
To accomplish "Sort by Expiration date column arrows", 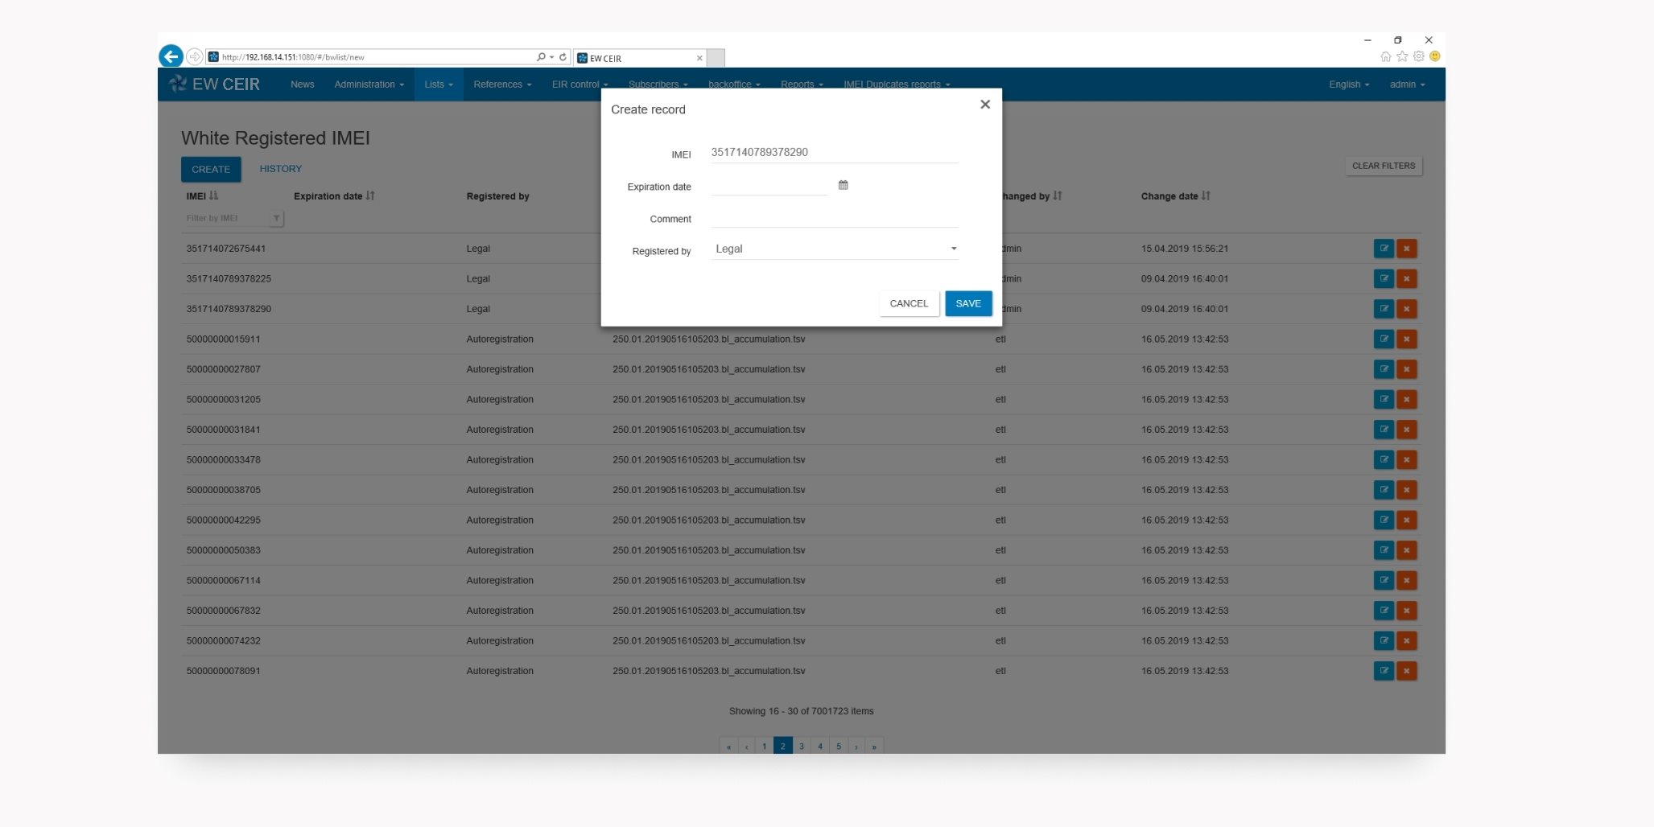I will point(370,195).
